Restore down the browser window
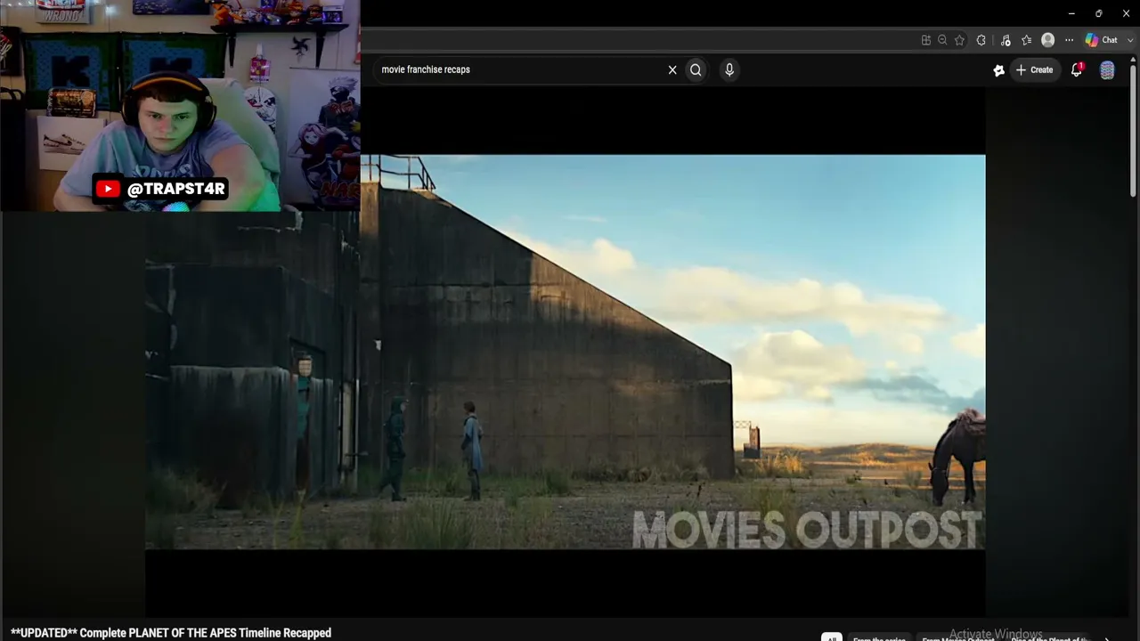Screen dimensions: 1140x641 (x=1099, y=13)
